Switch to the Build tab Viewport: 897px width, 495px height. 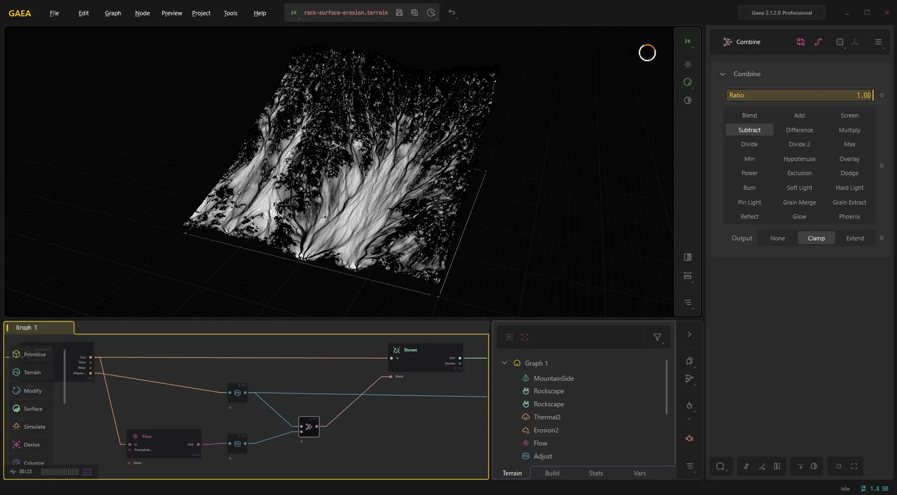(552, 473)
